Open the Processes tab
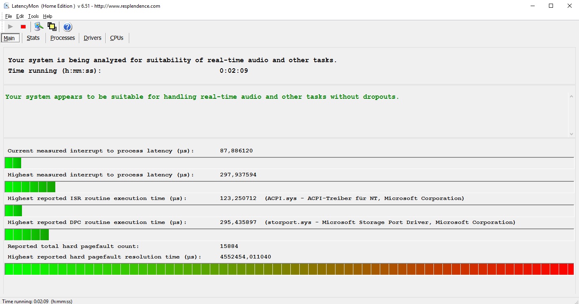This screenshot has height=304, width=579. pos(63,38)
